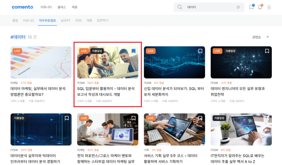Remove bookmark from SQL 입문부터 활용까지 course
The image size is (282, 165).
pos(133,51)
